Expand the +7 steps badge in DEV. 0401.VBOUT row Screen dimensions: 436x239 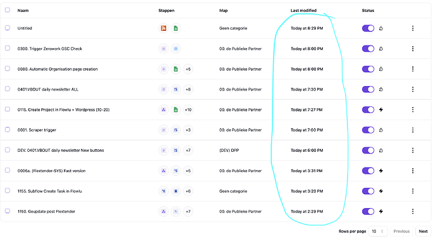188,150
